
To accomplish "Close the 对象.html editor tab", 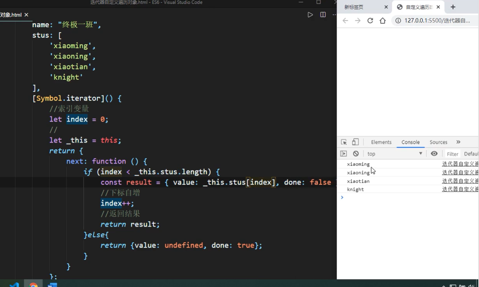I will [26, 15].
